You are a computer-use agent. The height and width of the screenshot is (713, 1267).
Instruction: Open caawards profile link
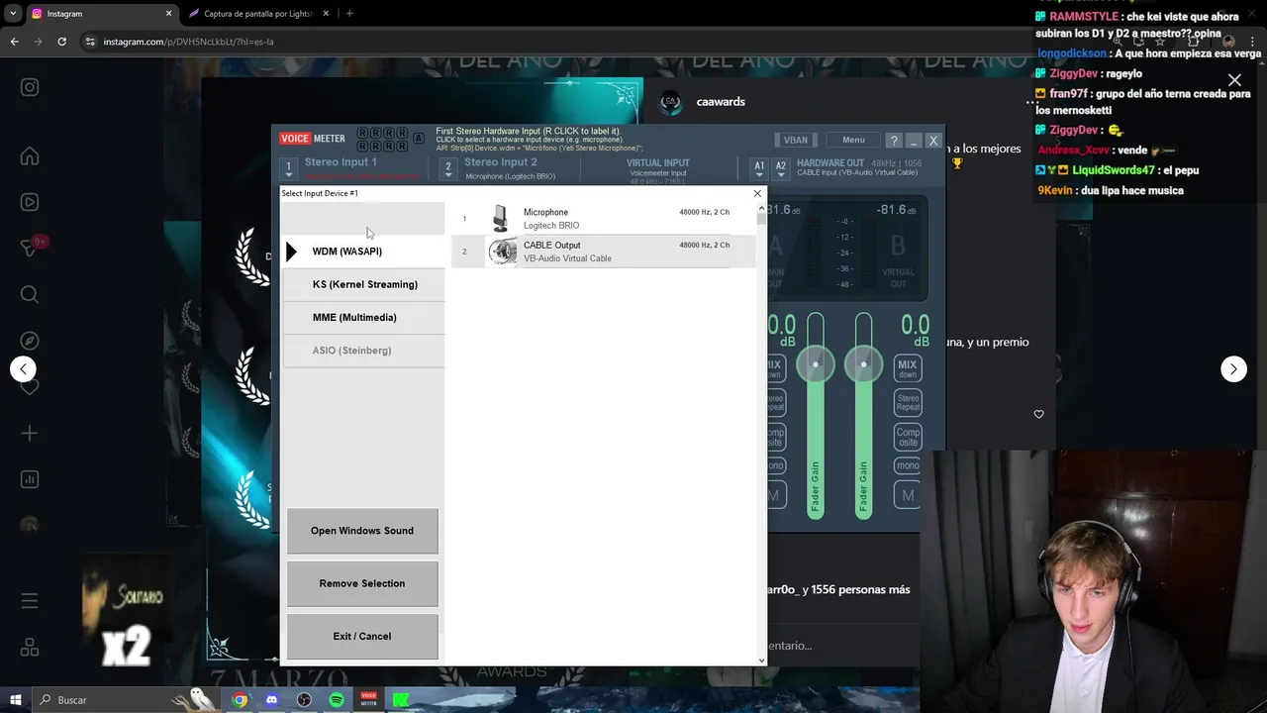[x=721, y=102]
